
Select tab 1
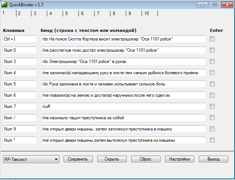[8, 13]
